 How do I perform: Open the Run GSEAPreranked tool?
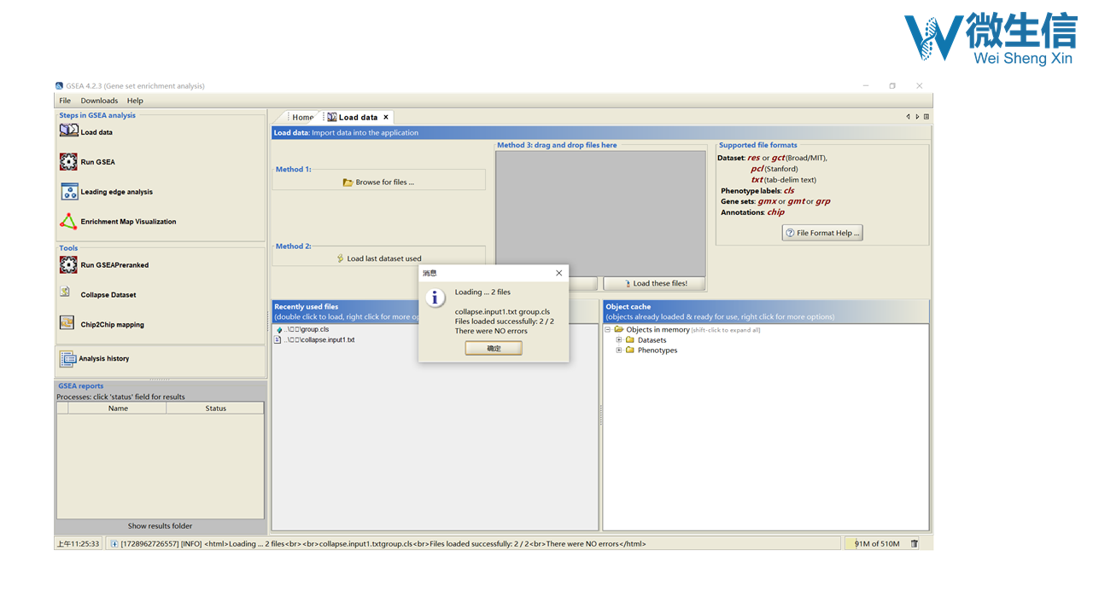tap(103, 265)
